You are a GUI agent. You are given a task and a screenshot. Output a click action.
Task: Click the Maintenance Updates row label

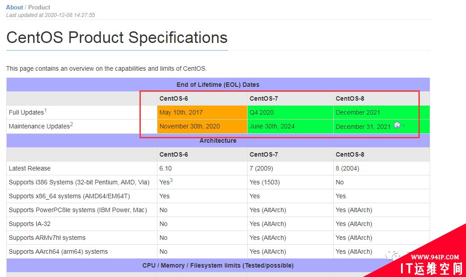pyautogui.click(x=39, y=126)
